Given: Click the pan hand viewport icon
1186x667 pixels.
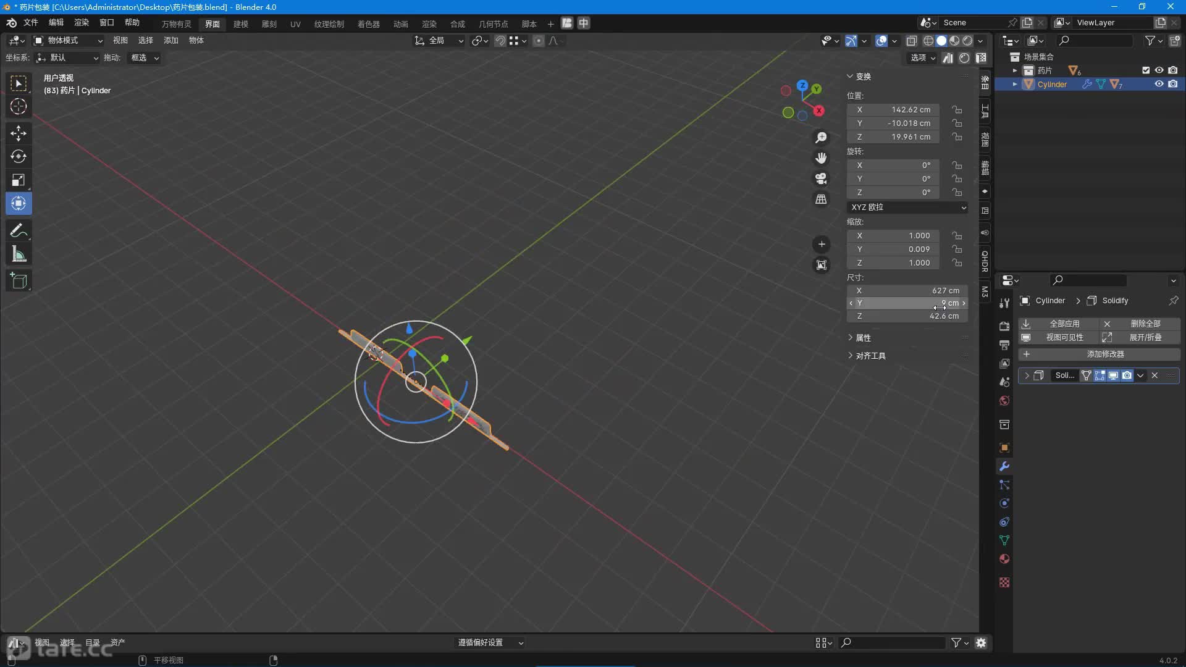Looking at the screenshot, I should click(x=821, y=158).
